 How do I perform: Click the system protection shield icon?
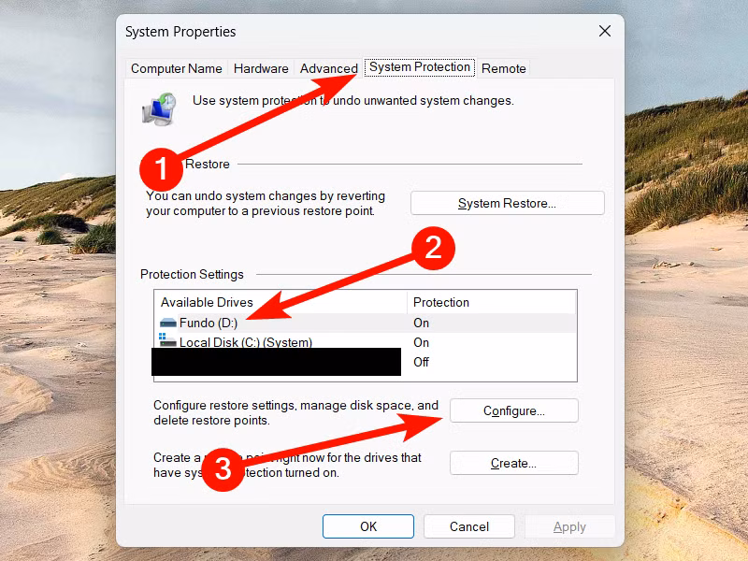157,108
